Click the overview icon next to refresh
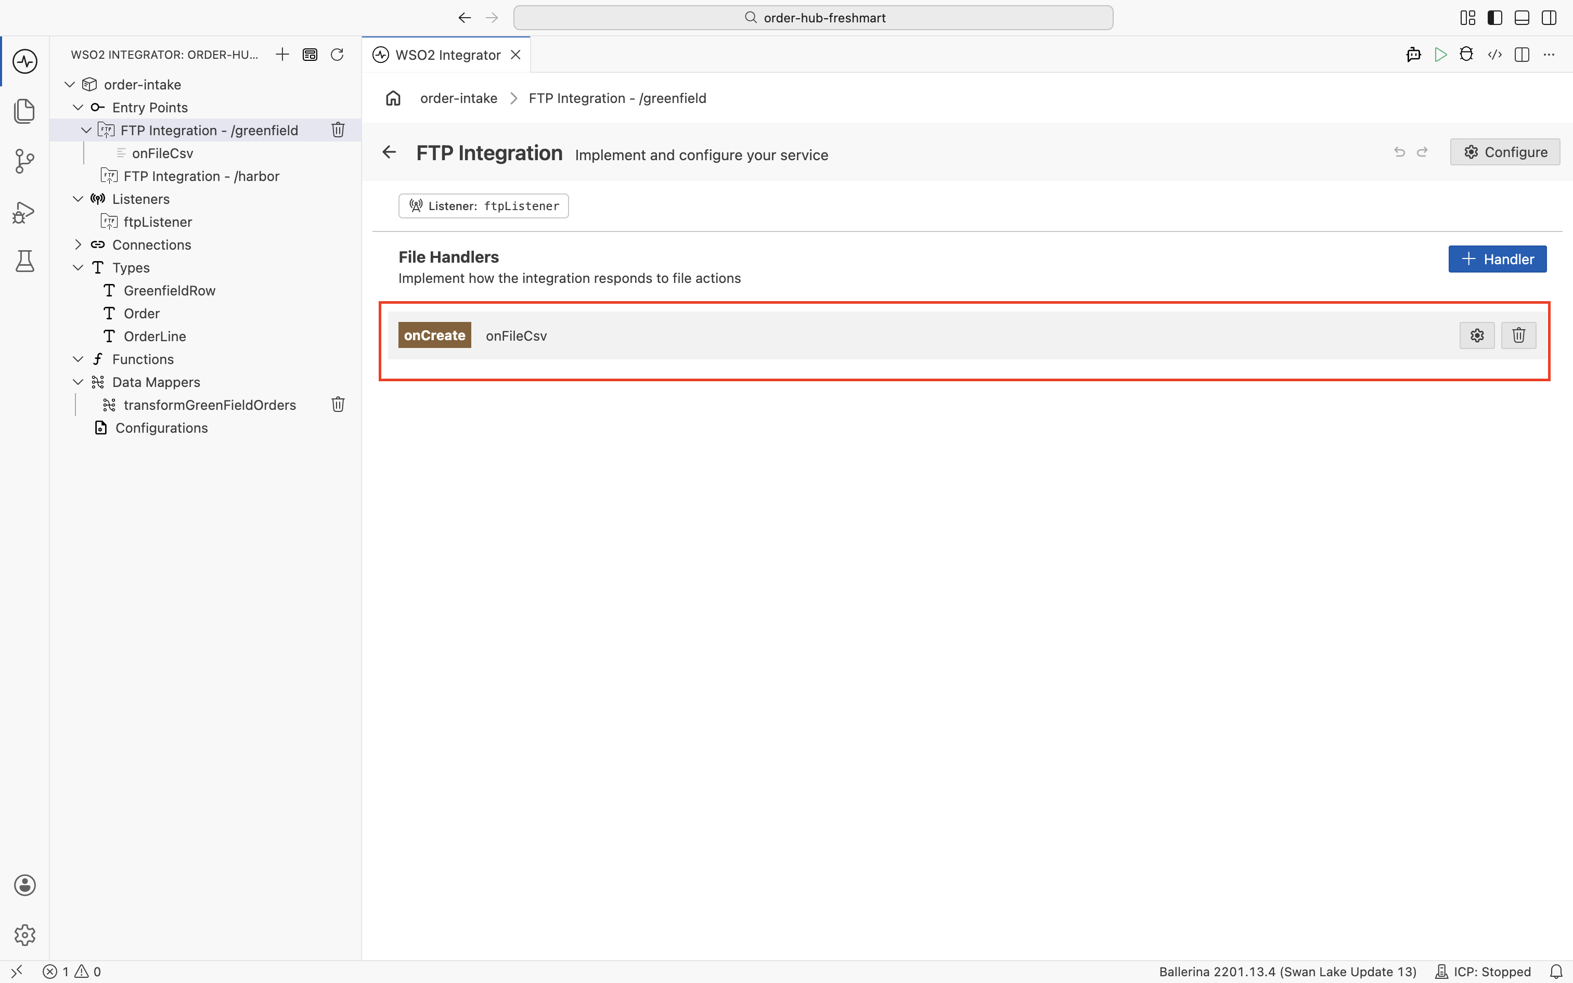Viewport: 1573px width, 983px height. coord(310,55)
